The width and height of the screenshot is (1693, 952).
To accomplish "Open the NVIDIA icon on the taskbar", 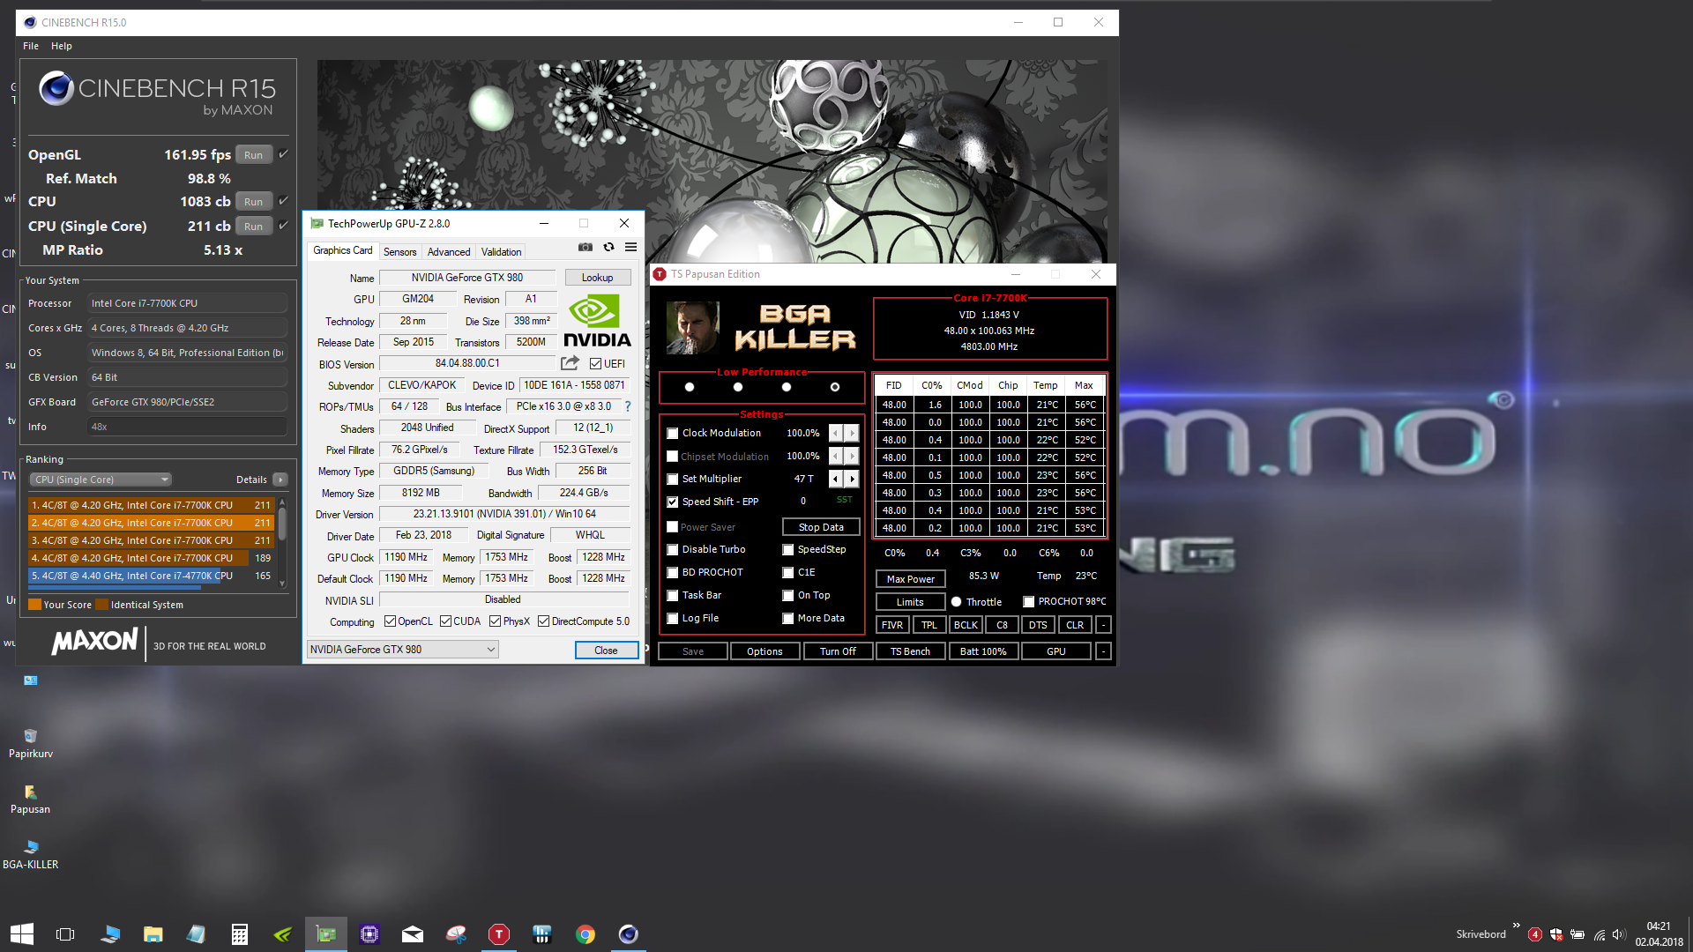I will (282, 934).
